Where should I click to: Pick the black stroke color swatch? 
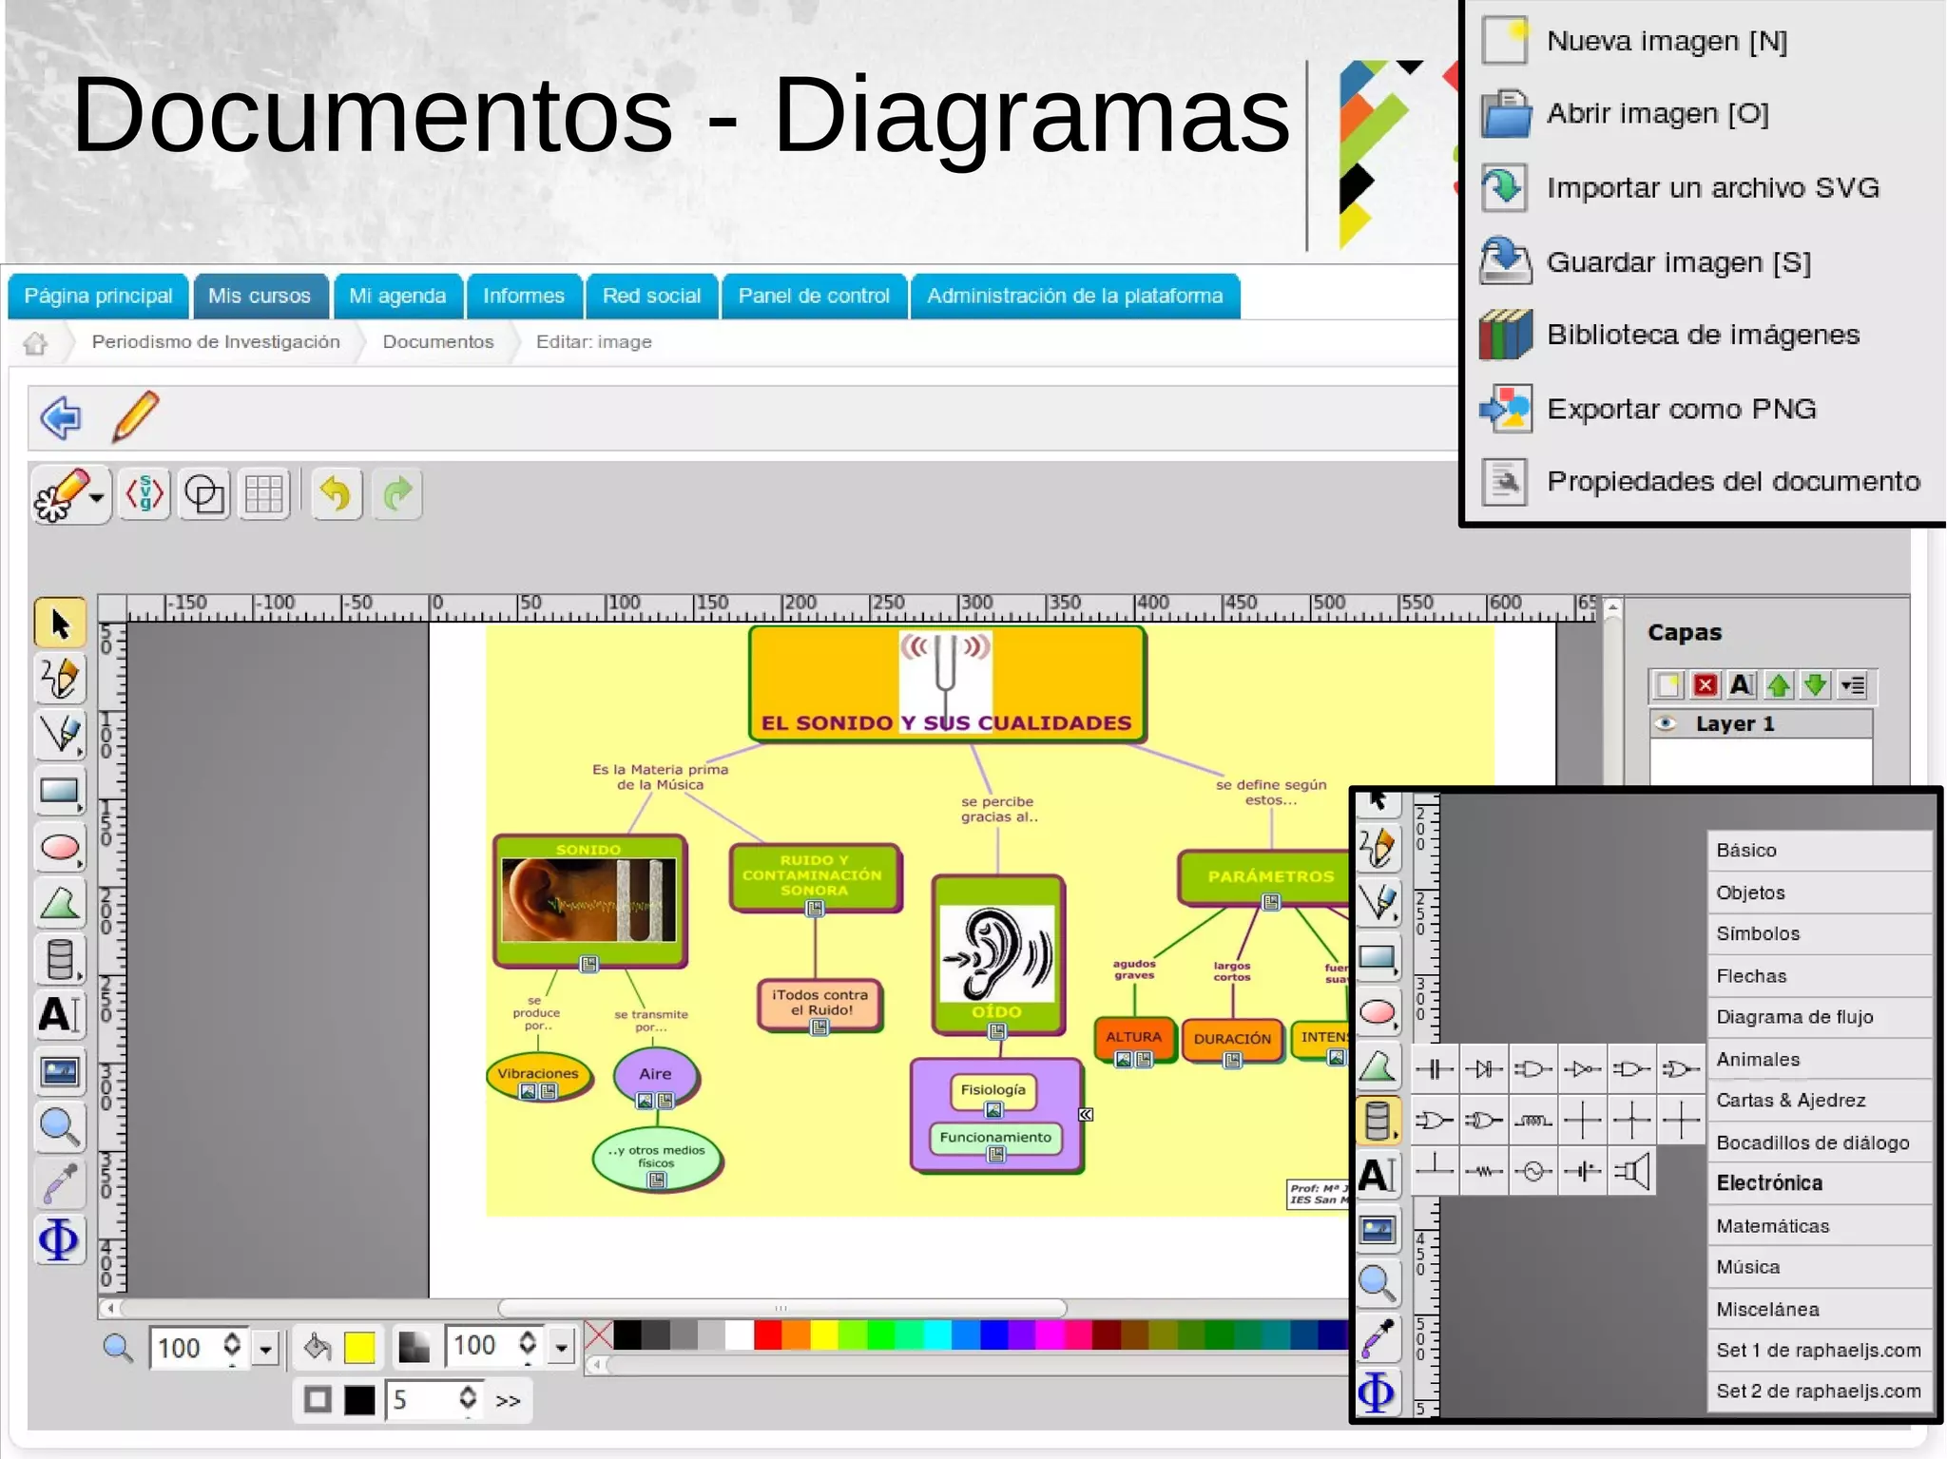click(x=359, y=1400)
